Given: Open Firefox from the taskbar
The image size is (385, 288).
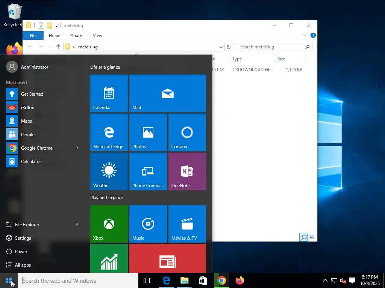Looking at the screenshot, I should (x=239, y=280).
